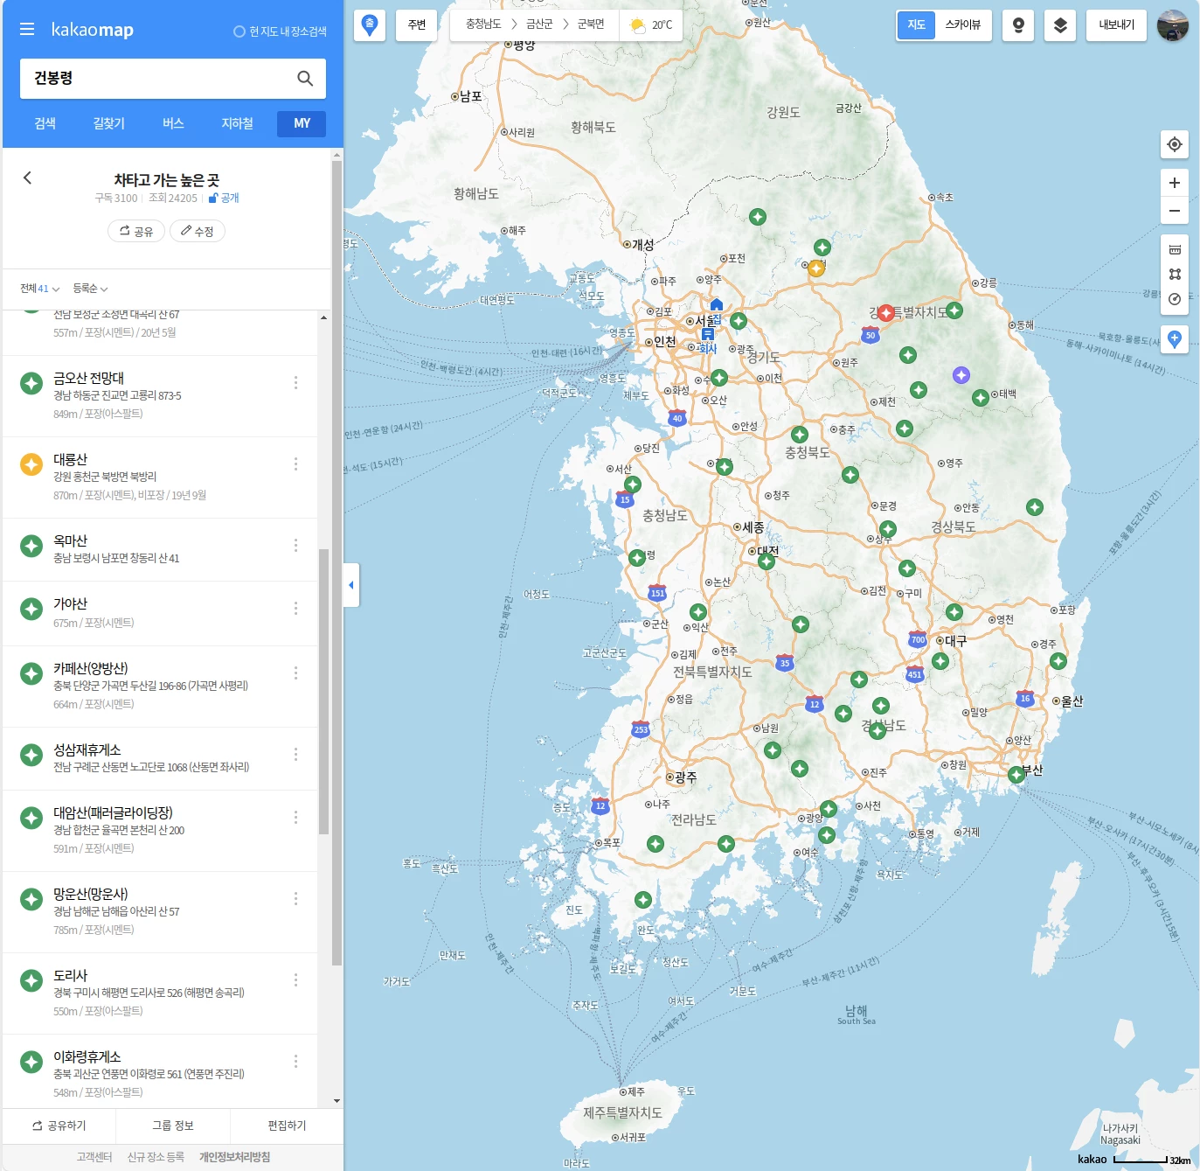Zoom out with the minus button
The width and height of the screenshot is (1200, 1171).
pyautogui.click(x=1175, y=211)
